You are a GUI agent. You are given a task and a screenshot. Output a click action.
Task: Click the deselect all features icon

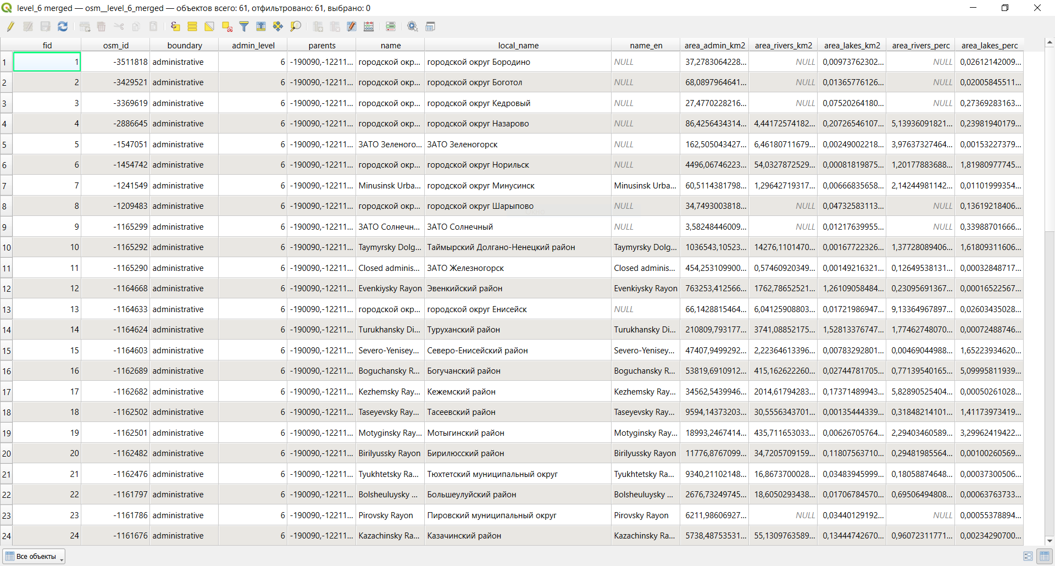click(227, 26)
